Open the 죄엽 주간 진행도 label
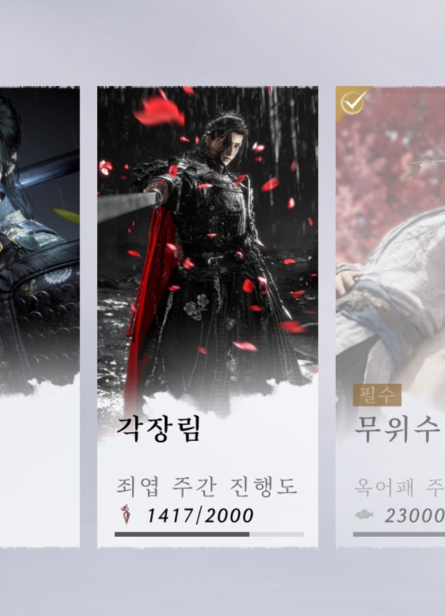The height and width of the screenshot is (616, 445). [x=207, y=487]
